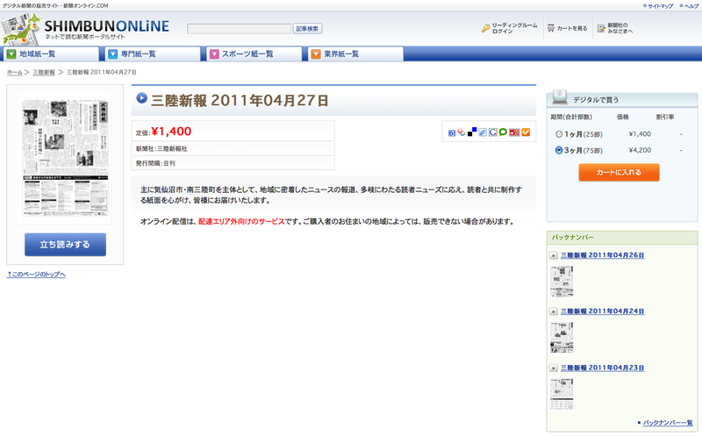Screen dimensions: 702x436
Task: Click the 発行間隔:日刊 row
Action: point(233,163)
